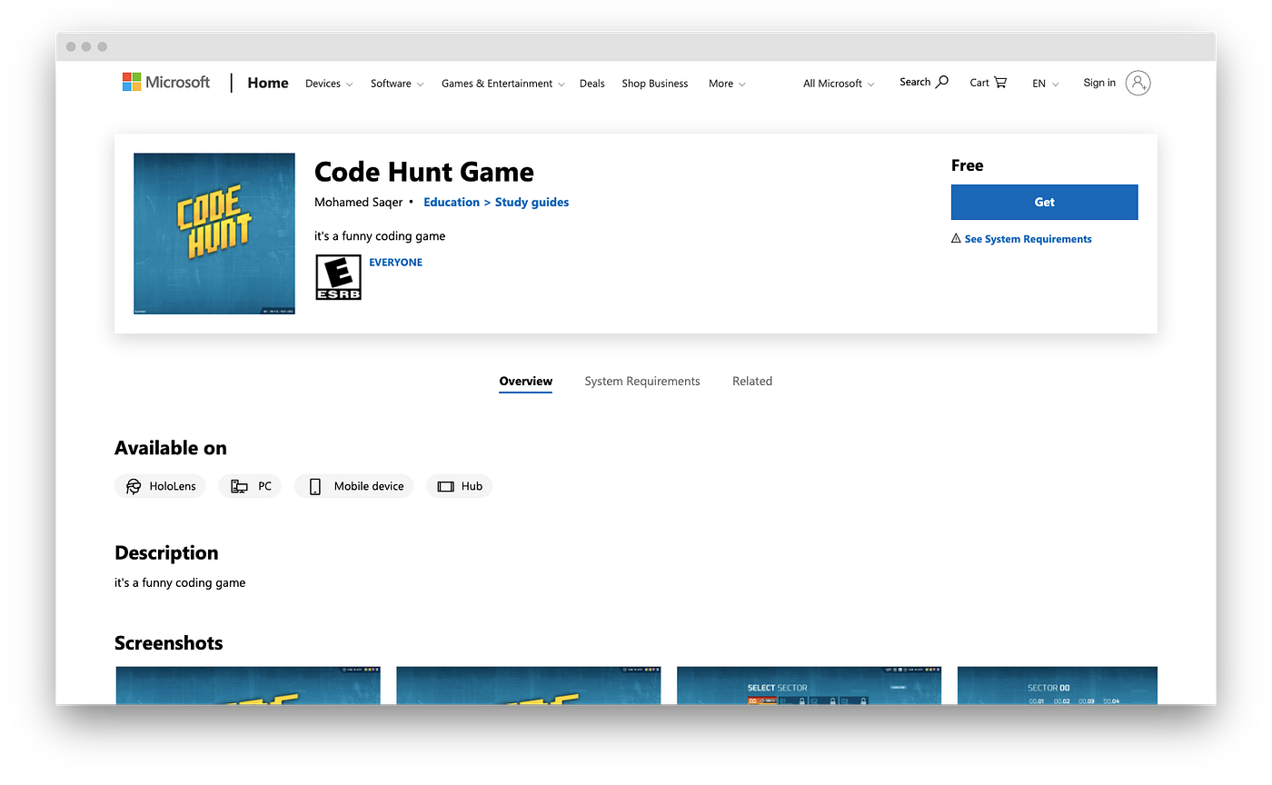Expand the Games & Entertainment menu
Screen dimensions: 1272x785
[503, 84]
